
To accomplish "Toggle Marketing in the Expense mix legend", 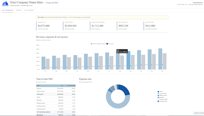I will (161, 97).
